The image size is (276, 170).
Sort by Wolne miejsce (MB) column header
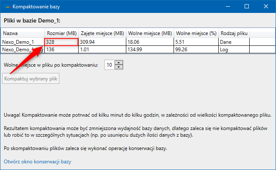[150, 33]
